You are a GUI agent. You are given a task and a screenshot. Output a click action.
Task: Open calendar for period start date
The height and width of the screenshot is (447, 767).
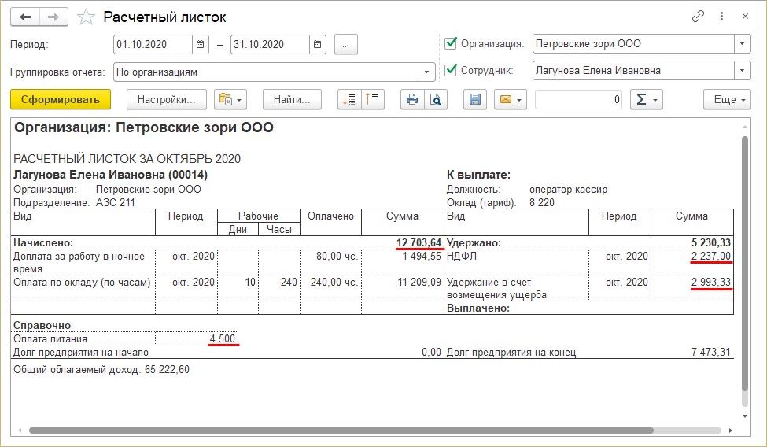pyautogui.click(x=201, y=44)
